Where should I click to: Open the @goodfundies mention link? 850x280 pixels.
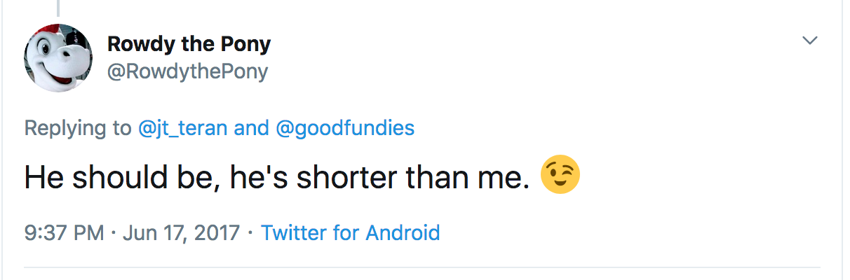tap(346, 128)
